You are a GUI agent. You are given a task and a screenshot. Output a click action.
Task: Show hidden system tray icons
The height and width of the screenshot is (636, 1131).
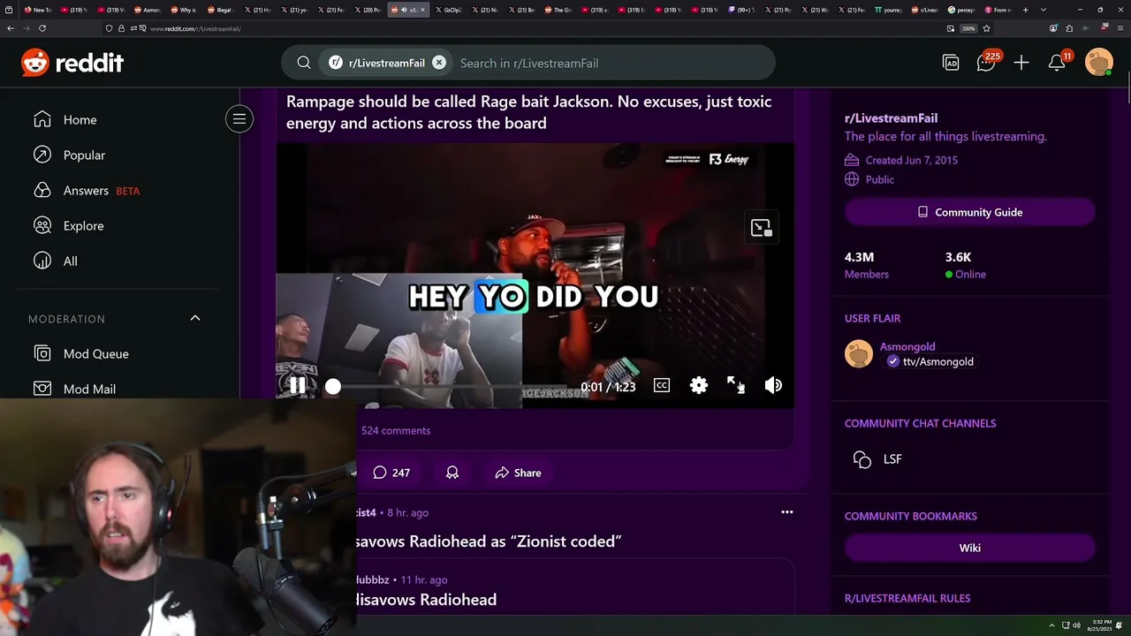click(1051, 625)
